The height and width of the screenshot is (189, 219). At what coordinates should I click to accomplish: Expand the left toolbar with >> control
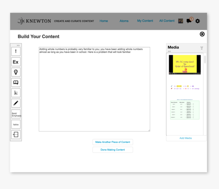18,45
